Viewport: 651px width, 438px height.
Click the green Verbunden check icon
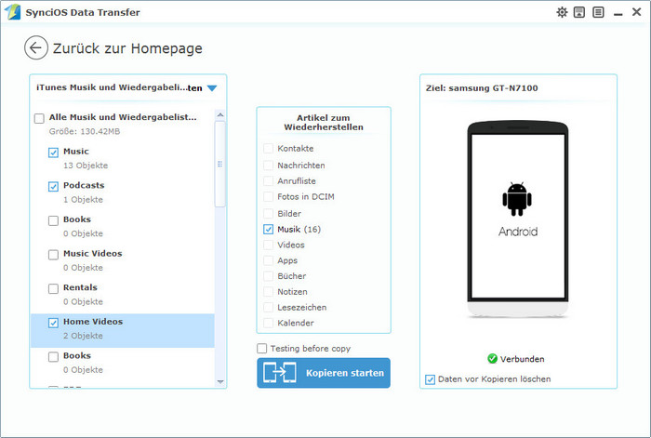point(492,358)
